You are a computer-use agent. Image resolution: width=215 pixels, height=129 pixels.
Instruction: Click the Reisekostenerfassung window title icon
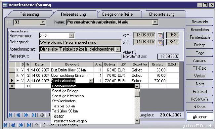(5, 5)
